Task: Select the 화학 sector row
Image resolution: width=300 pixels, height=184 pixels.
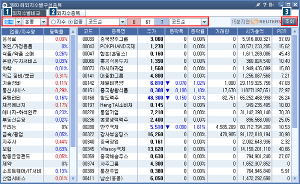Action: (35, 68)
